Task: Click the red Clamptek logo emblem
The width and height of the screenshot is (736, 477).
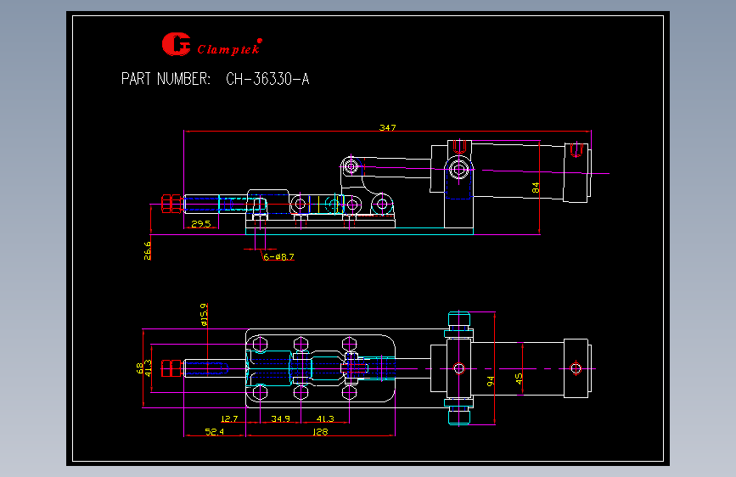Action: [x=176, y=44]
